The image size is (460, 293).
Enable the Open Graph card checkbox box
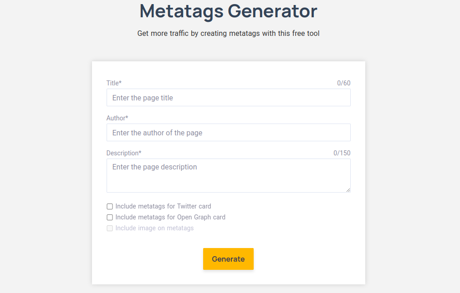(x=110, y=217)
